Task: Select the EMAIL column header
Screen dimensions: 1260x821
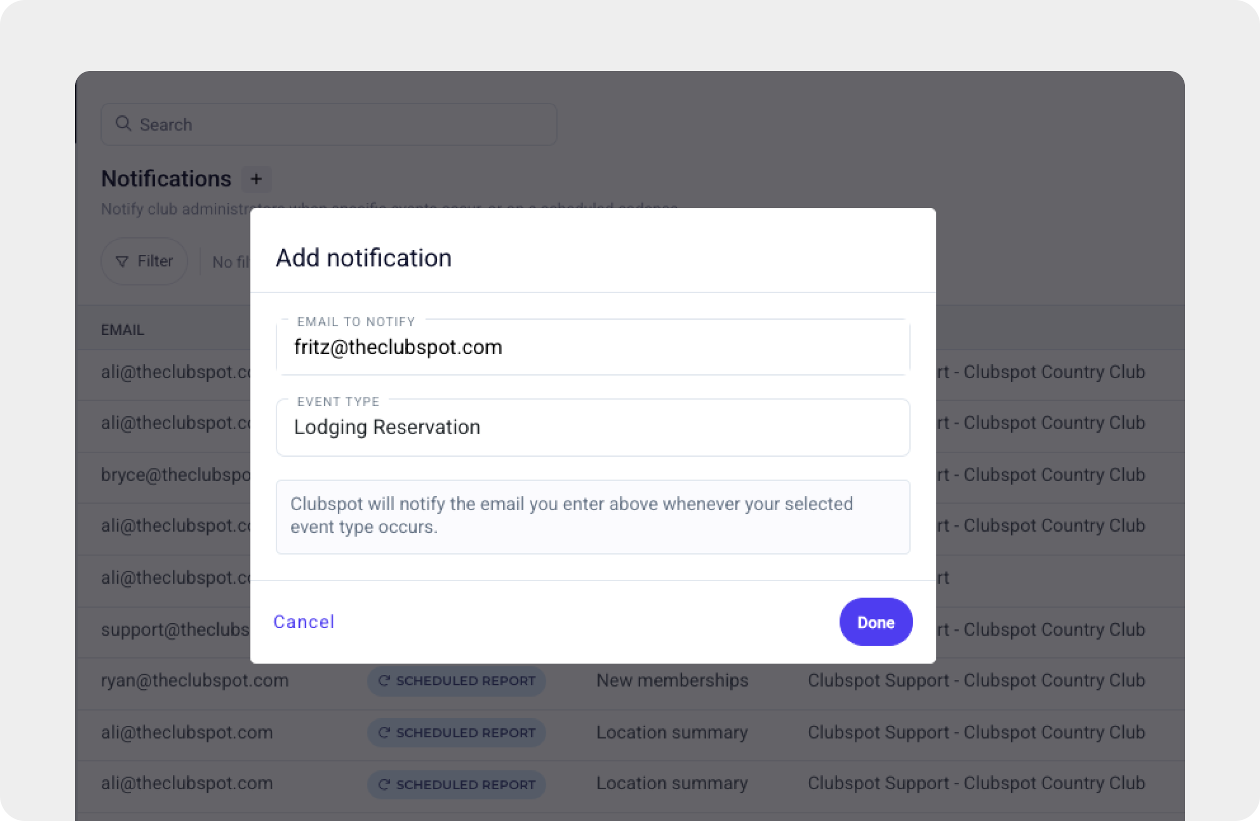Action: 122,329
